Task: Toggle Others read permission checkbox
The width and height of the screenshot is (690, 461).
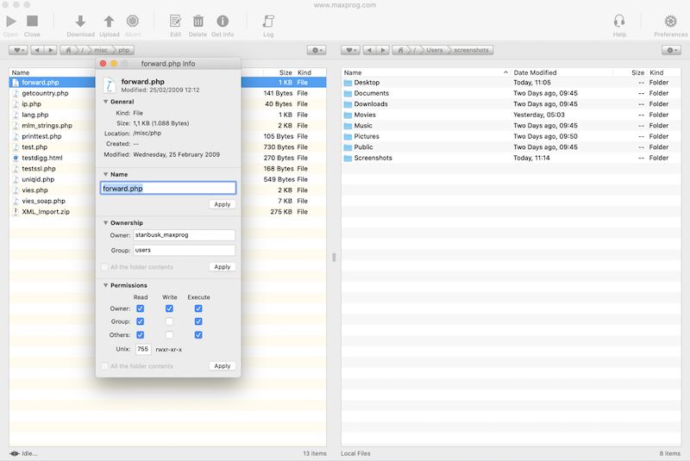Action: pos(141,334)
